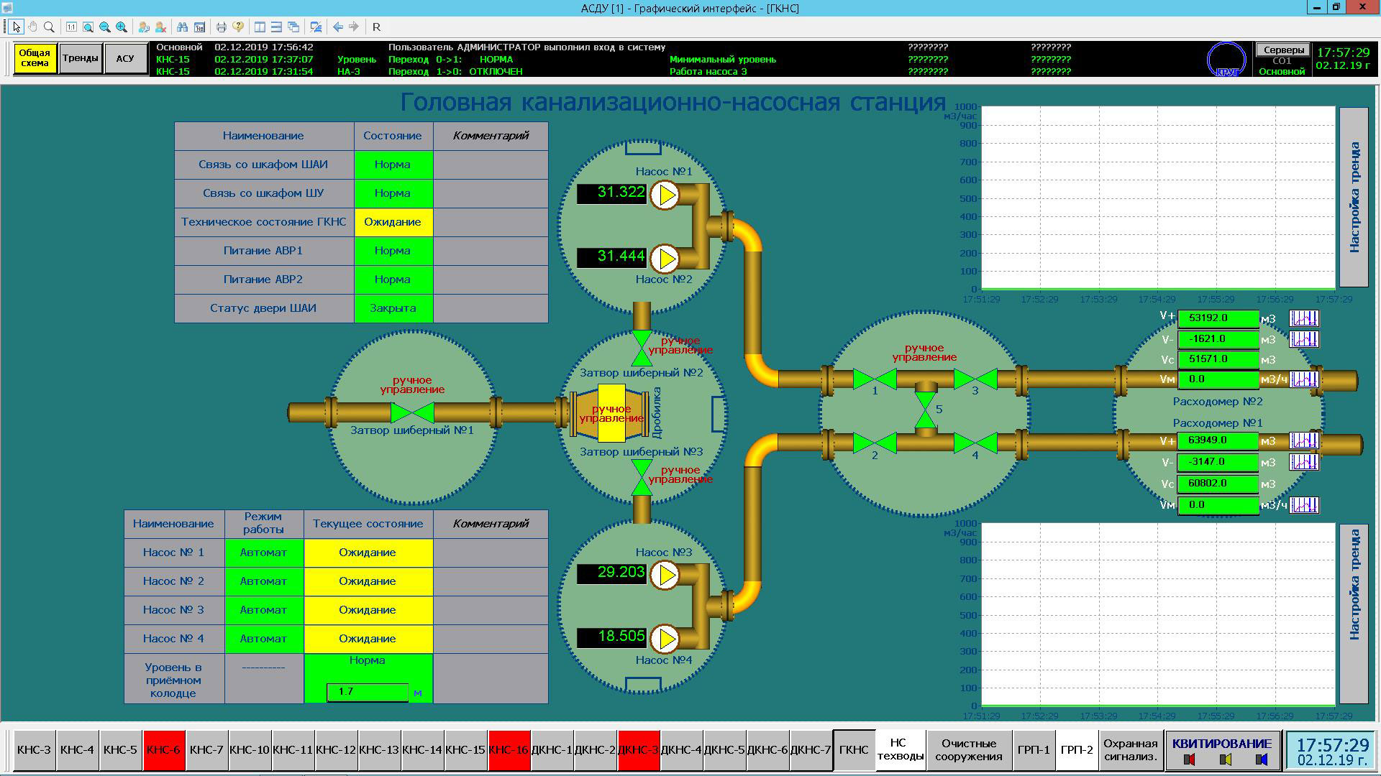The width and height of the screenshot is (1381, 776).
Task: Print using the printer icon
Action: click(222, 27)
